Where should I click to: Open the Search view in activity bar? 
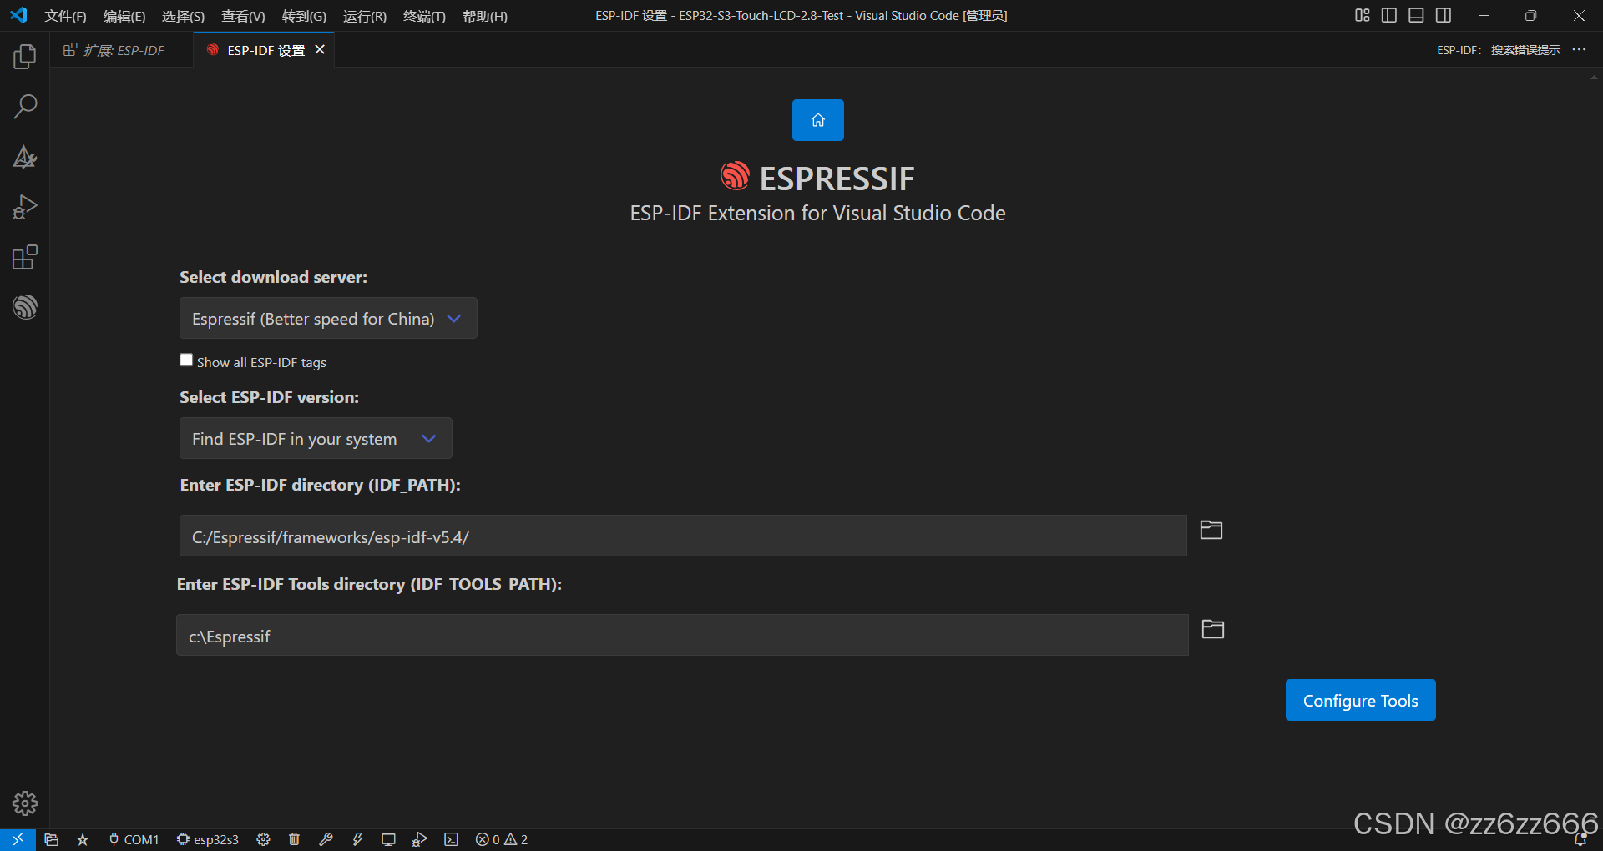click(25, 107)
